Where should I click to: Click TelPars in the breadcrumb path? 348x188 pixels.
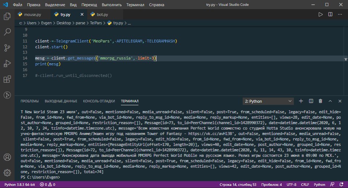pos(96,23)
